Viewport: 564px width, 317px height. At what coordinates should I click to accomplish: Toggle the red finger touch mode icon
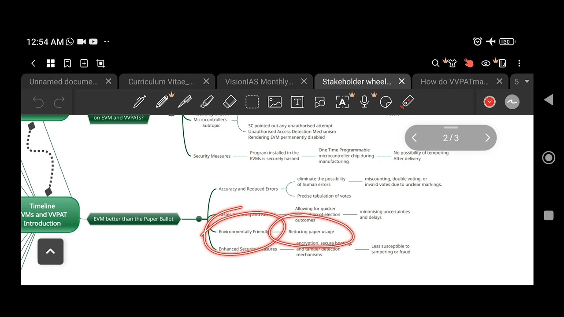click(x=469, y=63)
